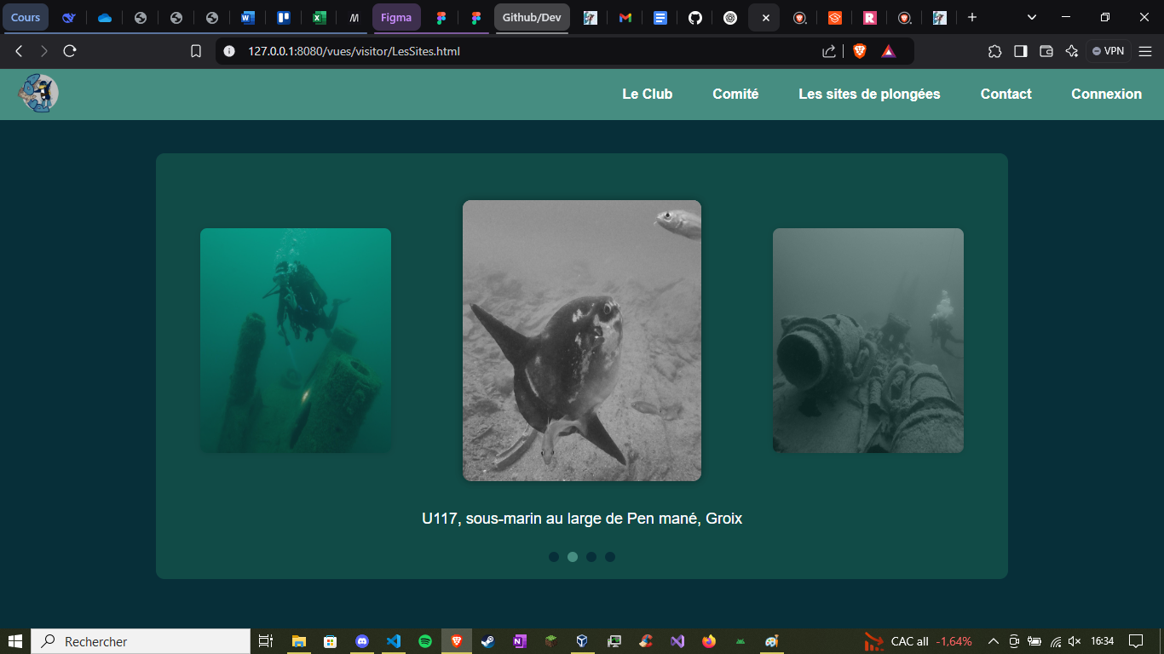Open Brave Rewards via the triangle icon
The width and height of the screenshot is (1164, 654).
click(x=889, y=50)
